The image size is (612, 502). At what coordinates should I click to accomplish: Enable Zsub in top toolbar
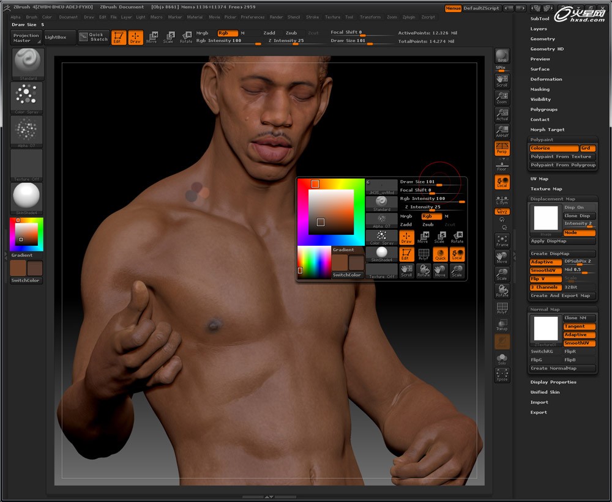tap(291, 33)
